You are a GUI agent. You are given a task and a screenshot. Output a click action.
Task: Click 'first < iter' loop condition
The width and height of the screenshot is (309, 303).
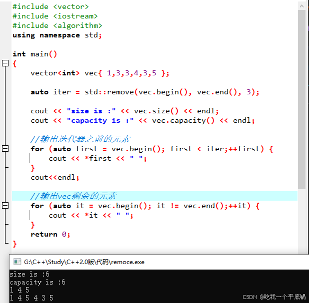pos(197,149)
